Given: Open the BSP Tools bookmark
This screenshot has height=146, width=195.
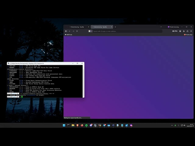Looking at the screenshot, I should point(69,35).
